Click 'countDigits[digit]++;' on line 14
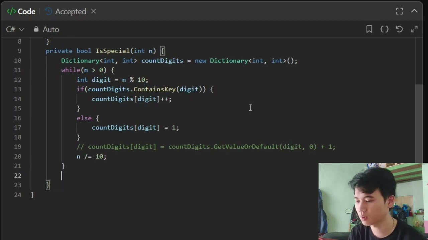This screenshot has width=428, height=240. pos(132,99)
